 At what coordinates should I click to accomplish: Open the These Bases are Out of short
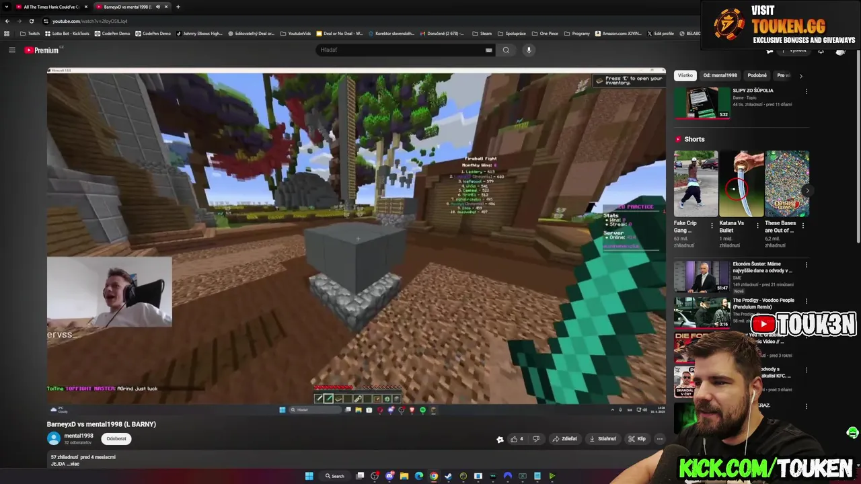(787, 184)
